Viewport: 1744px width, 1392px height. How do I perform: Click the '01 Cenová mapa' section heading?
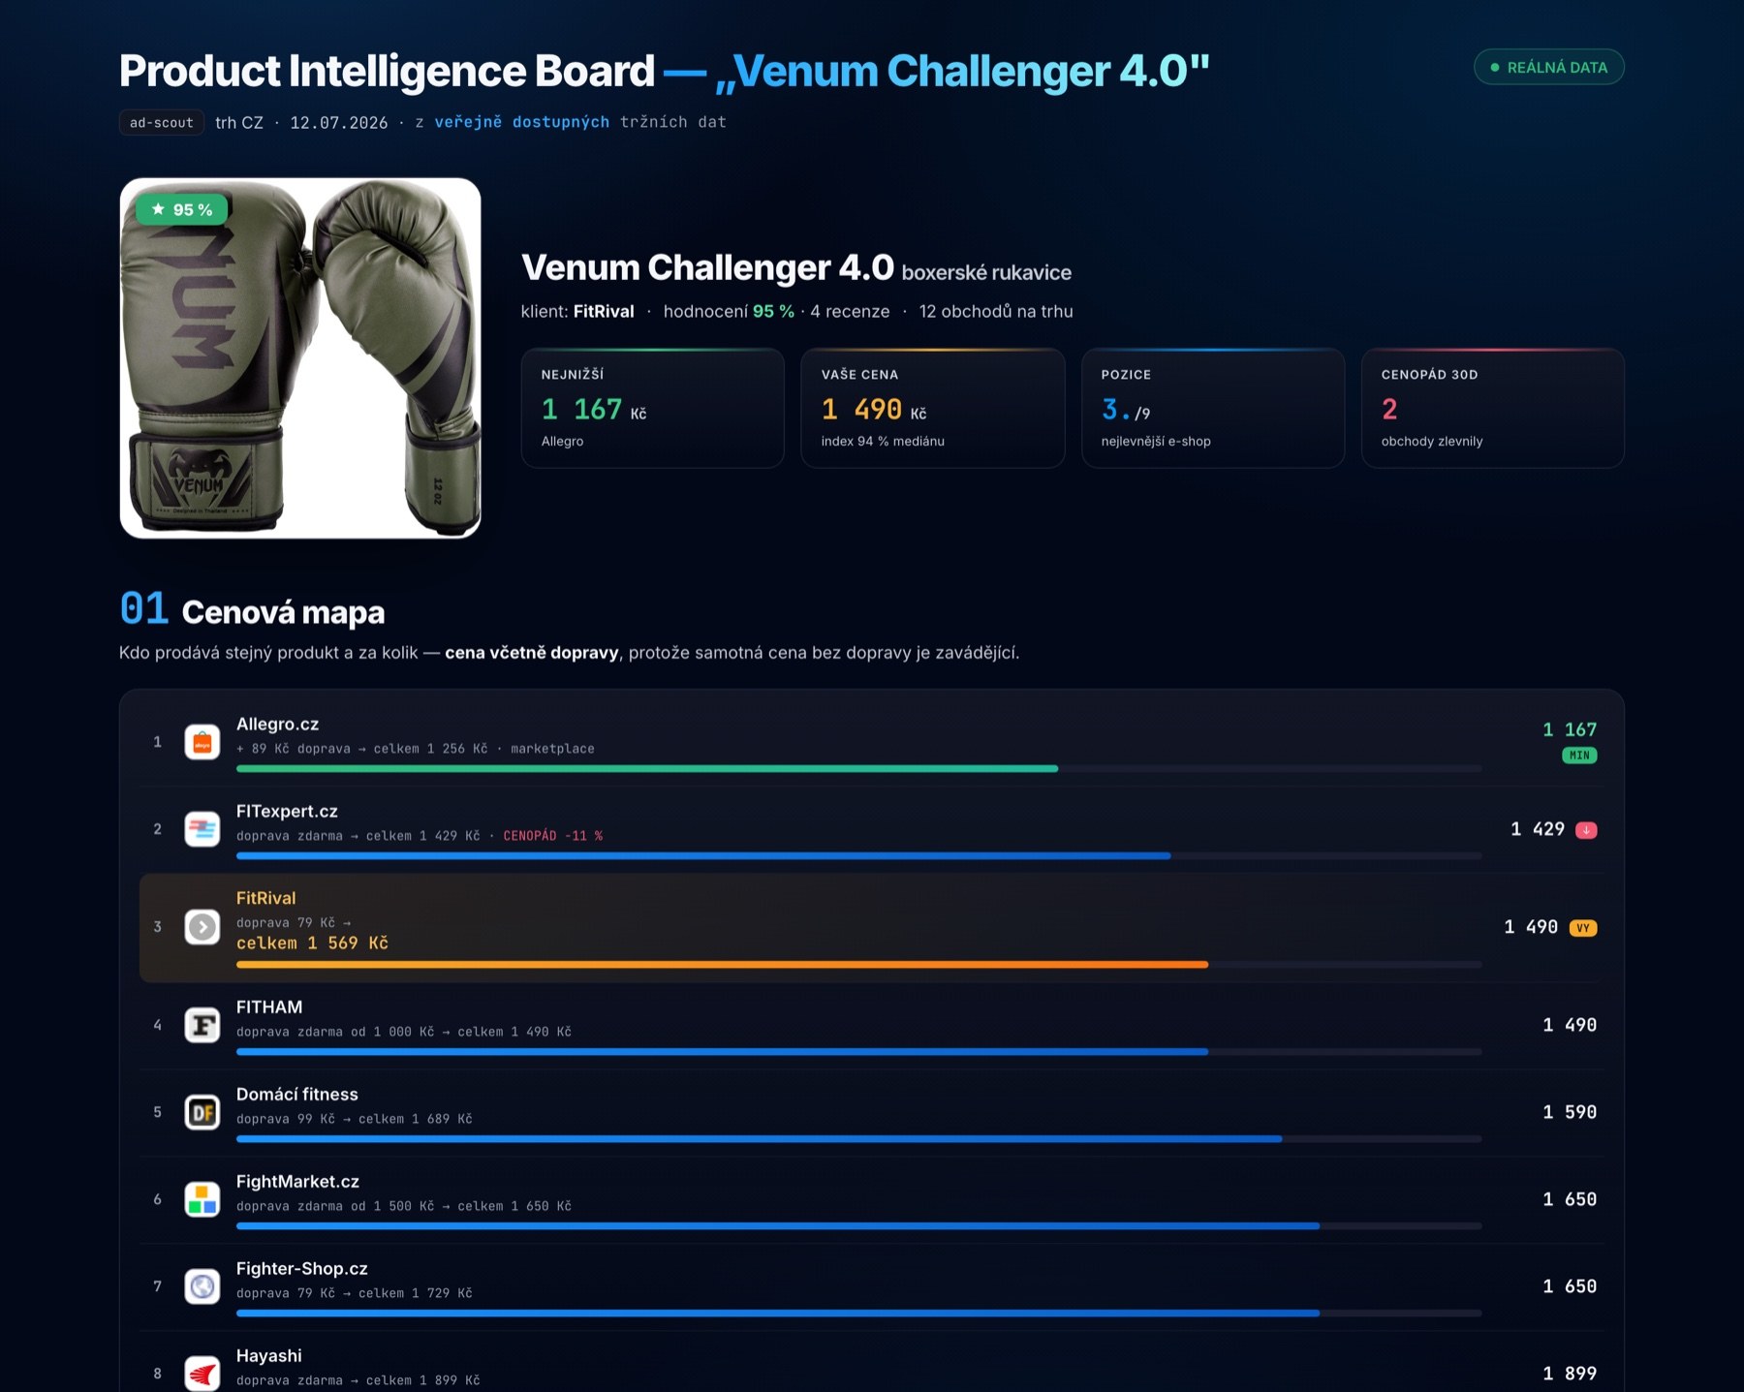[x=252, y=610]
